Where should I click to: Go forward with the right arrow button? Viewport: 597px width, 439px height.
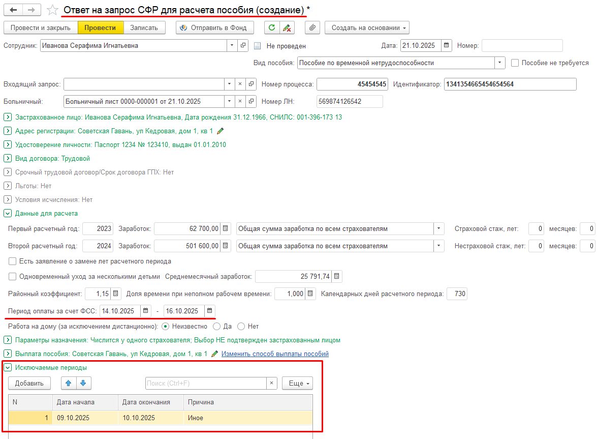point(32,10)
